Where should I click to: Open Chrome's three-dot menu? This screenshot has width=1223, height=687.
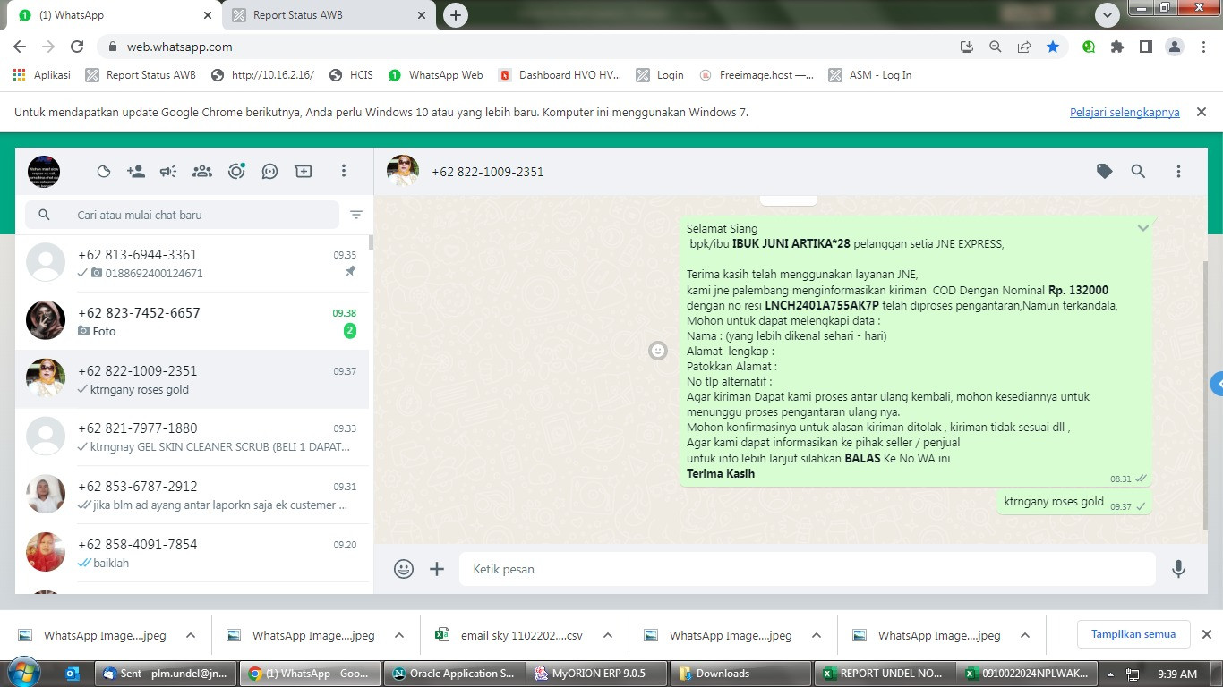coord(1202,47)
